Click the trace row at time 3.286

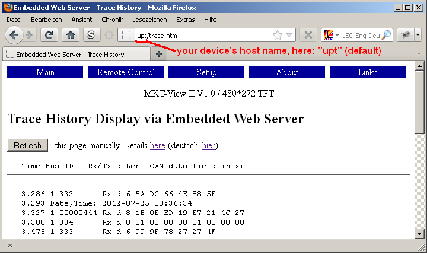click(x=119, y=194)
